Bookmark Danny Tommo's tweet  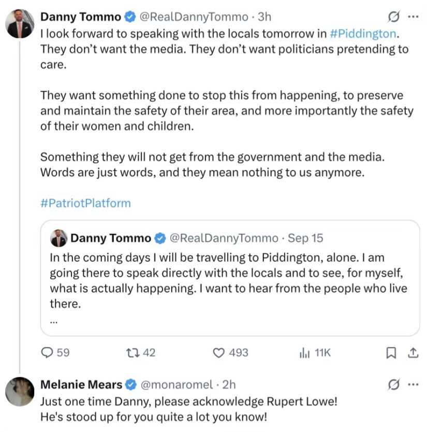pyautogui.click(x=391, y=353)
